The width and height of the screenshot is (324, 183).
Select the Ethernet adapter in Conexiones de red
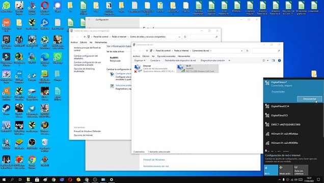(x=155, y=69)
